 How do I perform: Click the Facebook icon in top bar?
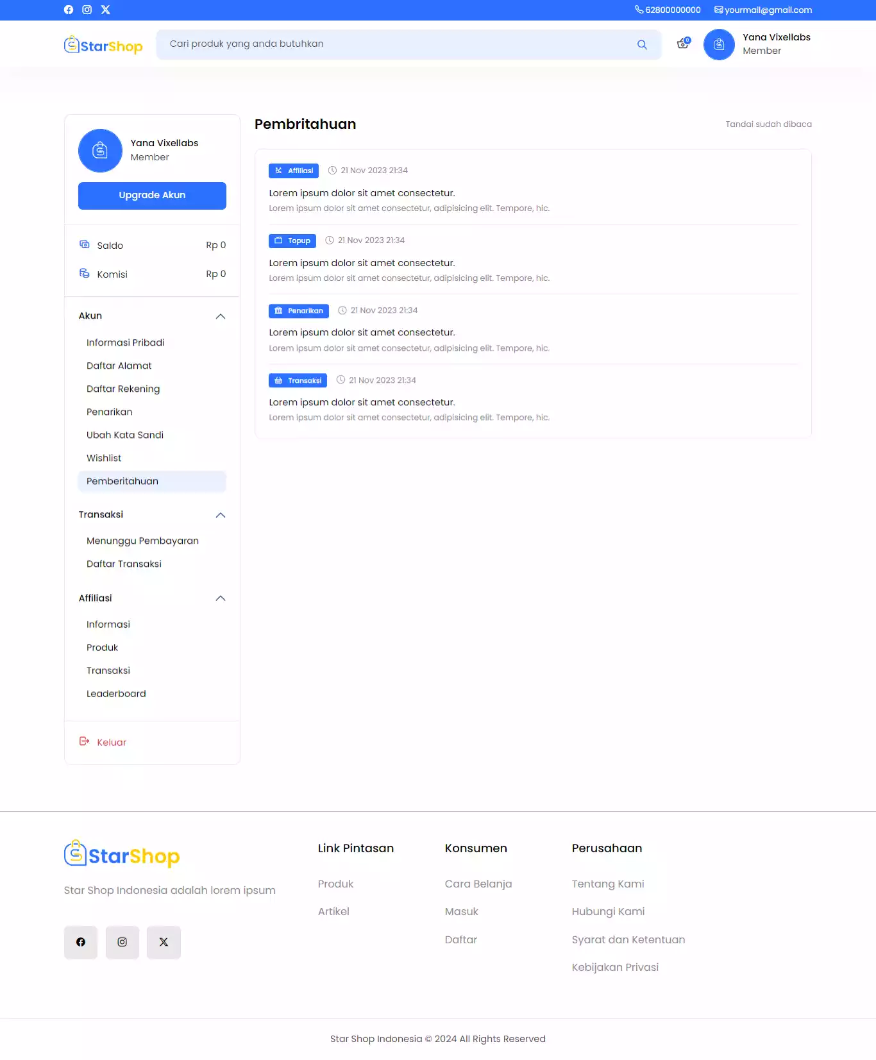click(x=69, y=10)
